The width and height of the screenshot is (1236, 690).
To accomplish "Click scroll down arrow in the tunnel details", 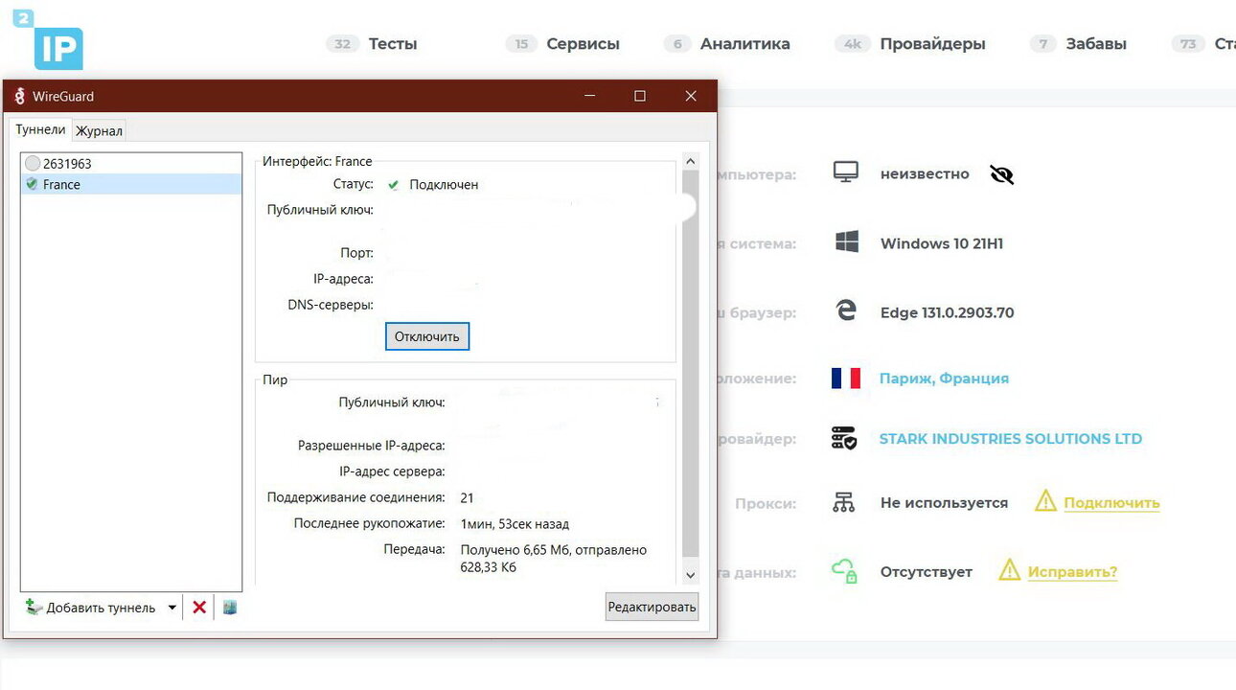I will click(690, 575).
